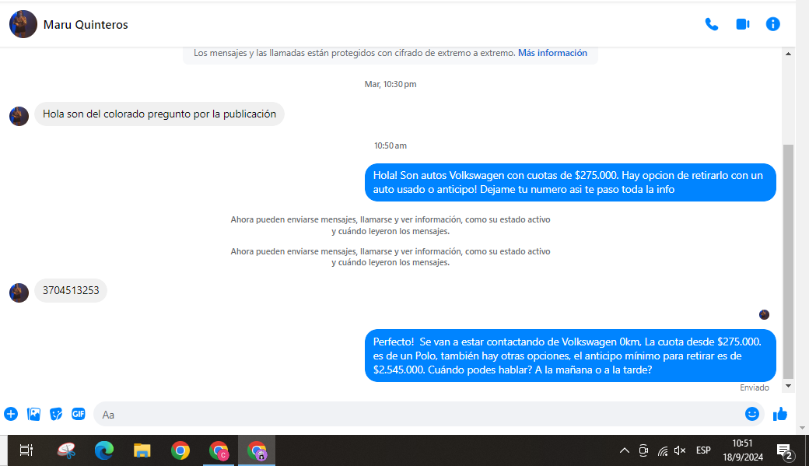
Task: Open conversation information panel
Action: click(x=772, y=24)
